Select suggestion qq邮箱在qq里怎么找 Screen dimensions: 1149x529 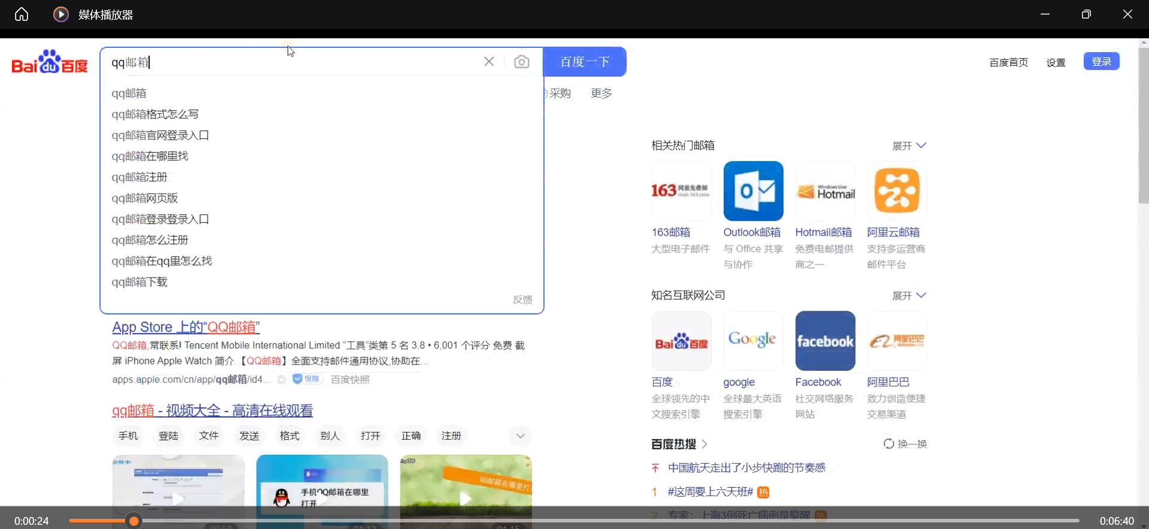(162, 261)
